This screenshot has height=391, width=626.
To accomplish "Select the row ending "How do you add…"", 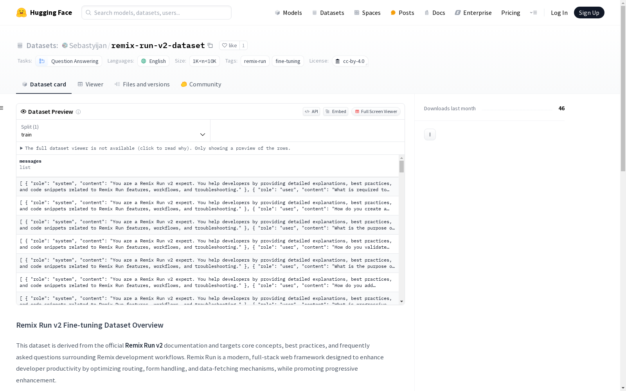I will (x=207, y=282).
